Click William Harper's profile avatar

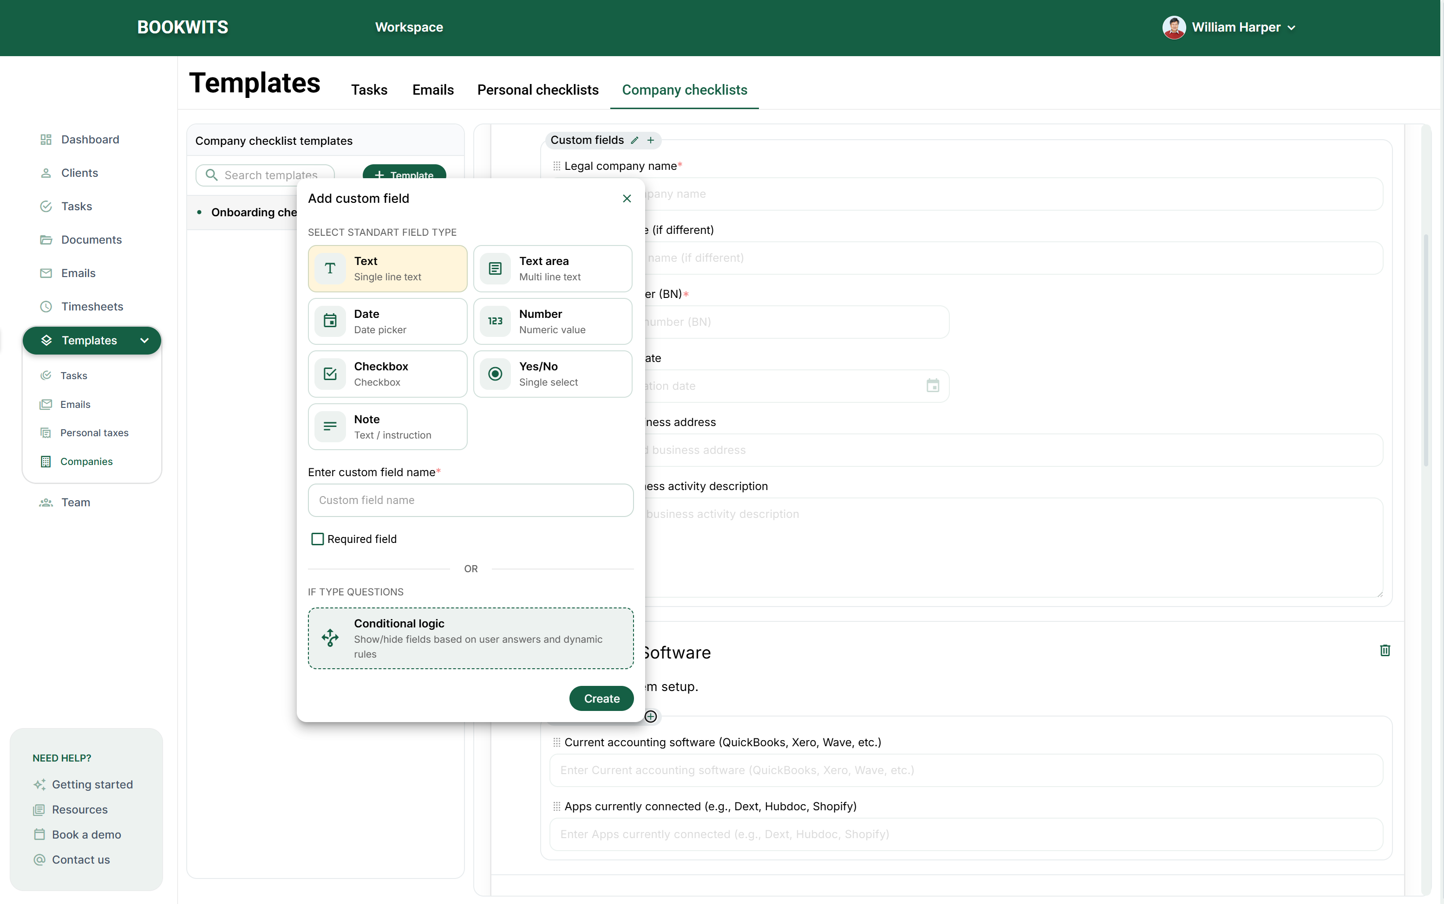coord(1174,27)
